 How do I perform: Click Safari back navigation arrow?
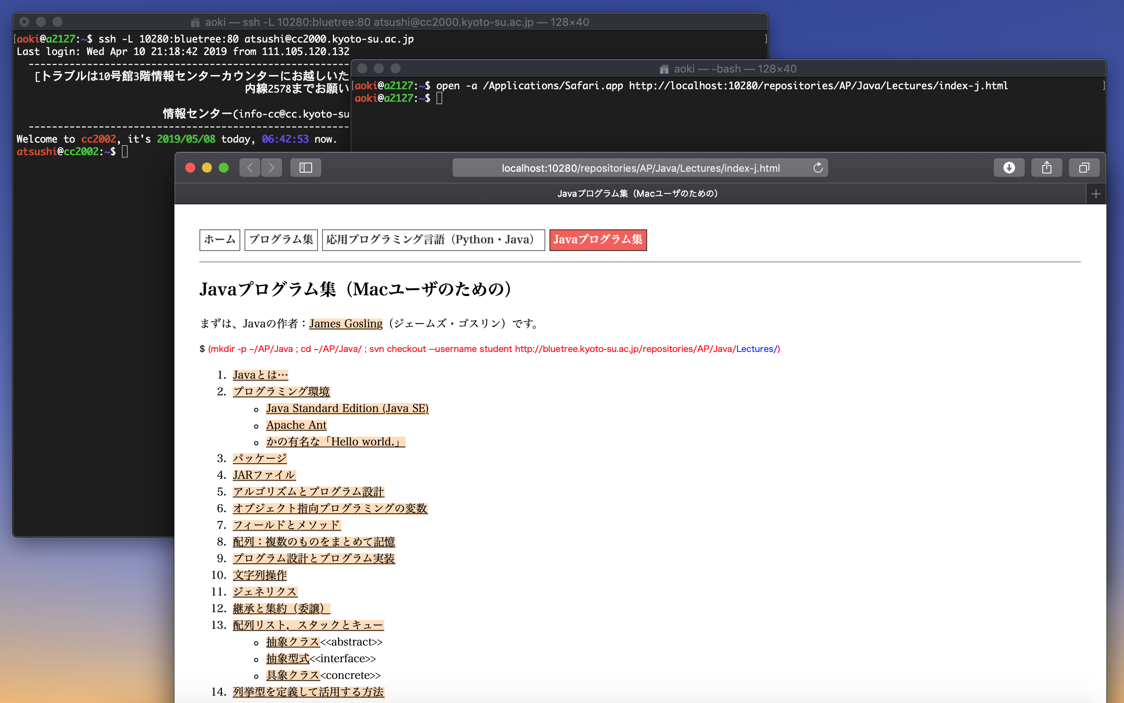250,168
